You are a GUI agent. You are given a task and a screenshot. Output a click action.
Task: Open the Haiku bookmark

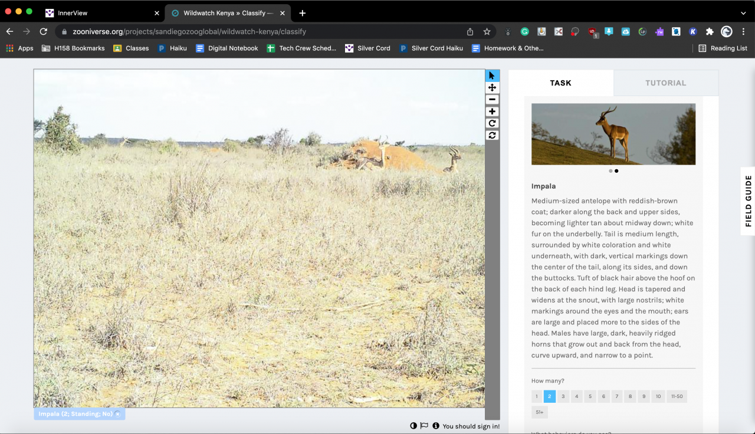tap(172, 48)
